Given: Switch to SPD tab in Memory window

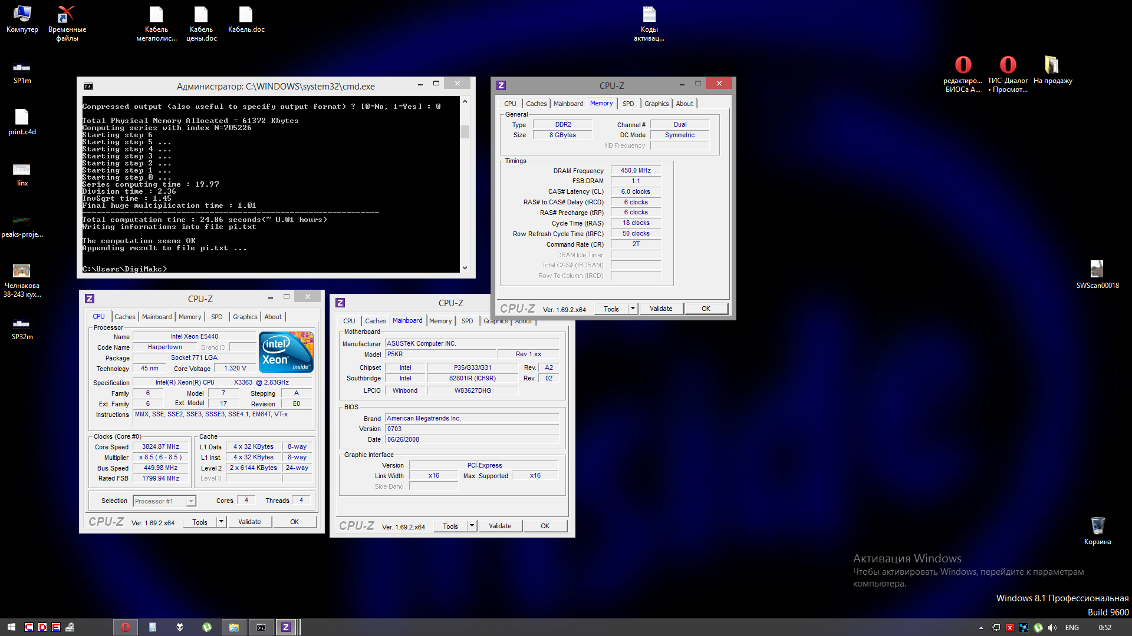Looking at the screenshot, I should click(628, 104).
